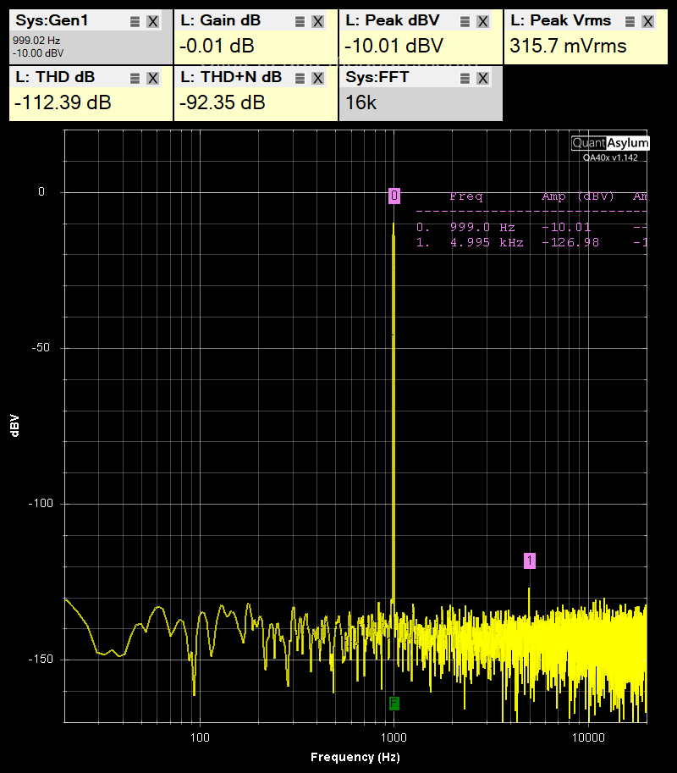Image resolution: width=677 pixels, height=773 pixels.
Task: Close the Sys:FFT tile
Action: [x=483, y=79]
